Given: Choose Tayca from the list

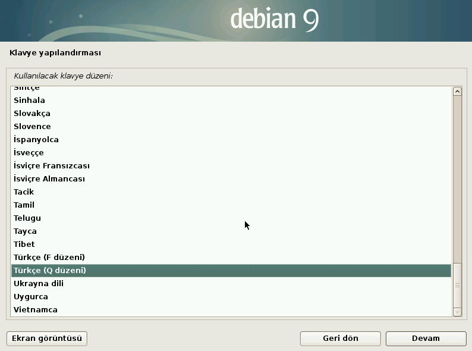Looking at the screenshot, I should 231,231.
